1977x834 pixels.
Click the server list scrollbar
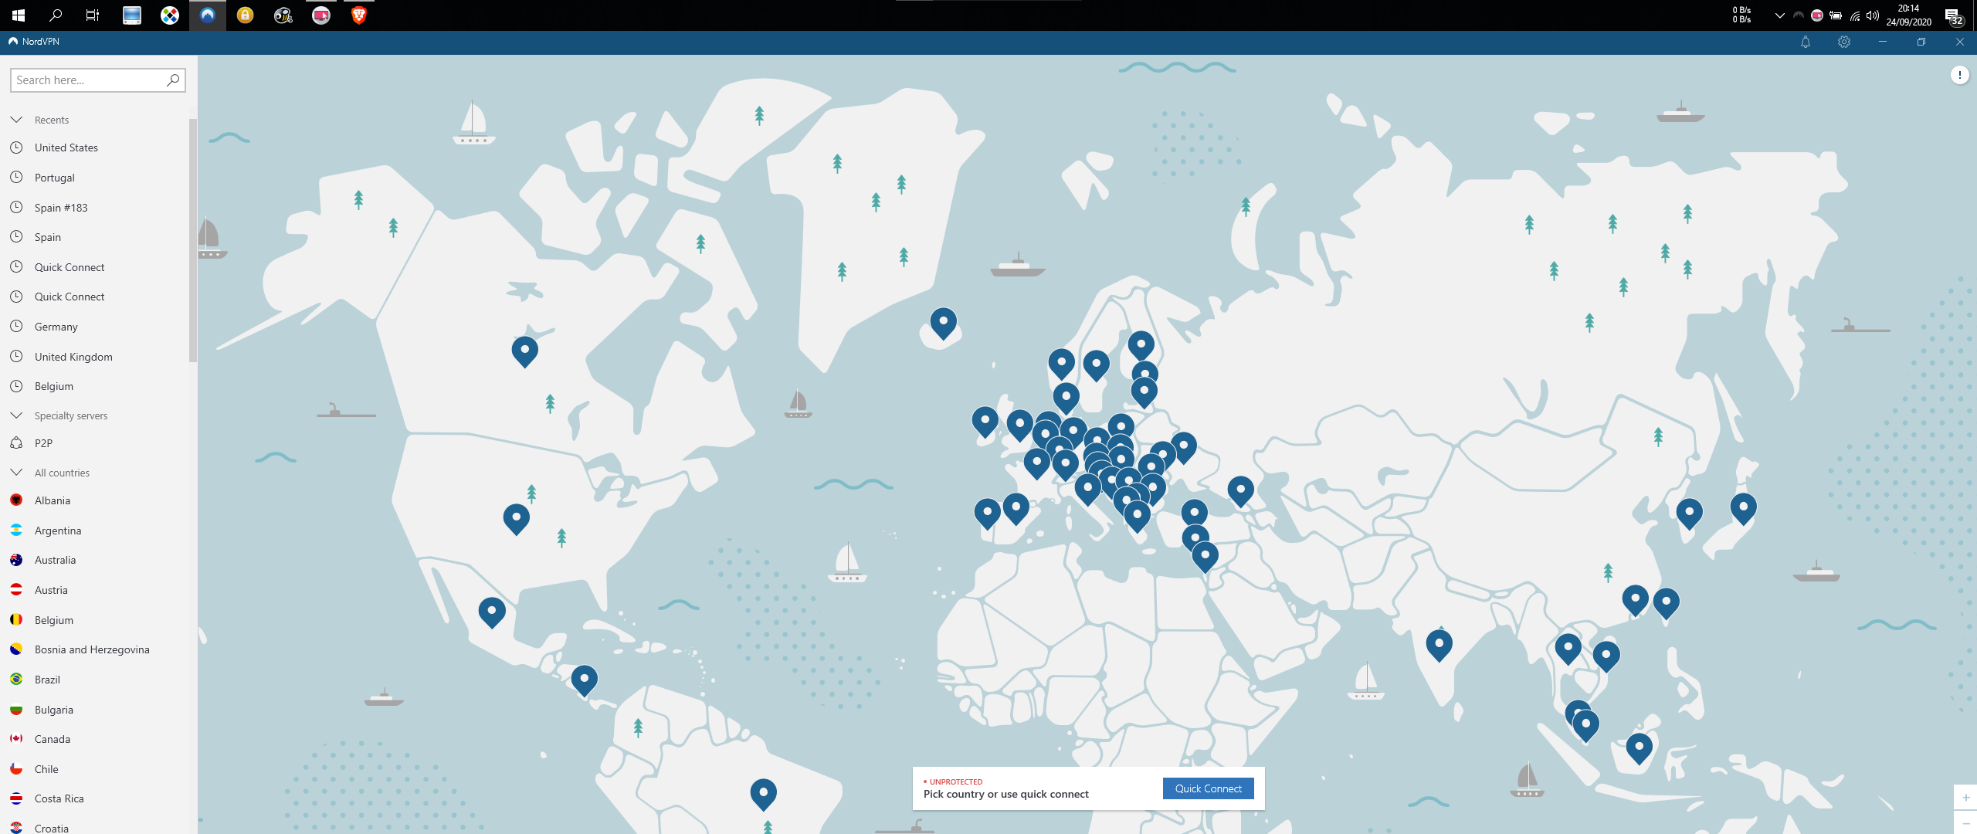[x=192, y=239]
